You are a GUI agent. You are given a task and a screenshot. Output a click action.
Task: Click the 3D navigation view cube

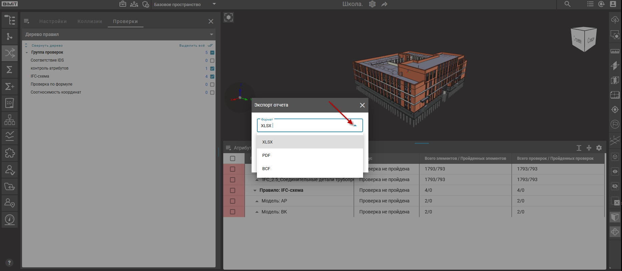(x=584, y=40)
